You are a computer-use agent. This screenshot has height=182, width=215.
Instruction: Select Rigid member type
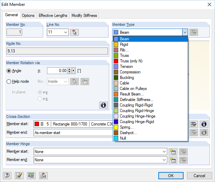[x=150, y=44]
